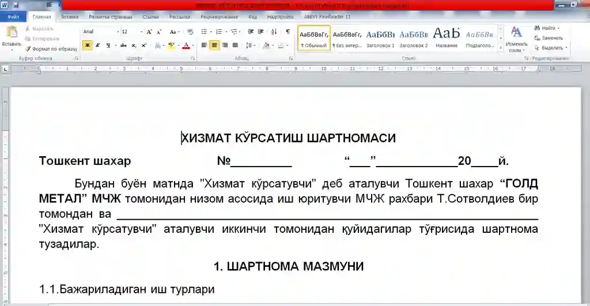Click inside the Arial font name field
This screenshot has width=590, height=306.
[x=99, y=32]
